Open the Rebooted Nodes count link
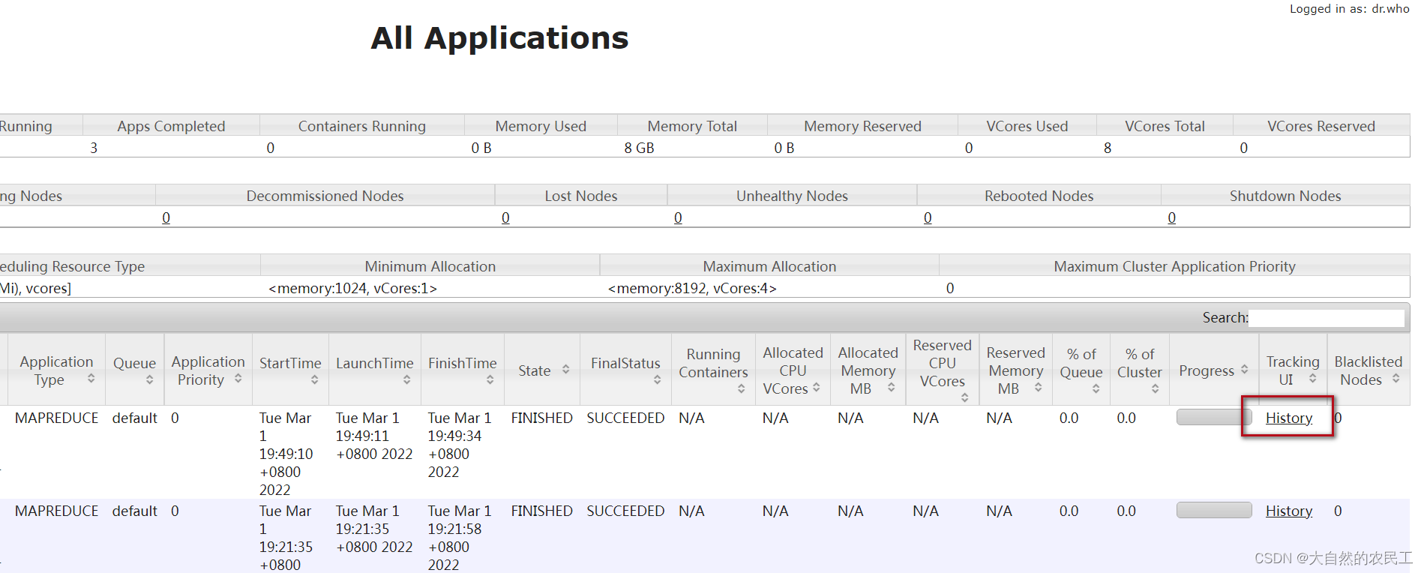The height and width of the screenshot is (573, 1424). 928,217
